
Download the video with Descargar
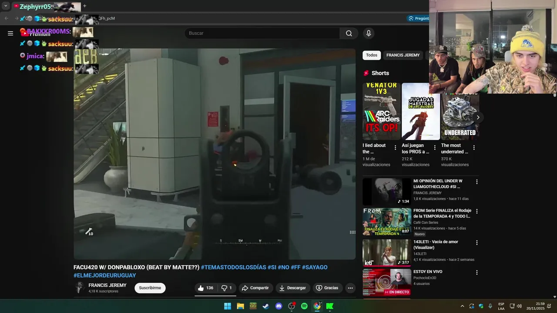[293, 288]
